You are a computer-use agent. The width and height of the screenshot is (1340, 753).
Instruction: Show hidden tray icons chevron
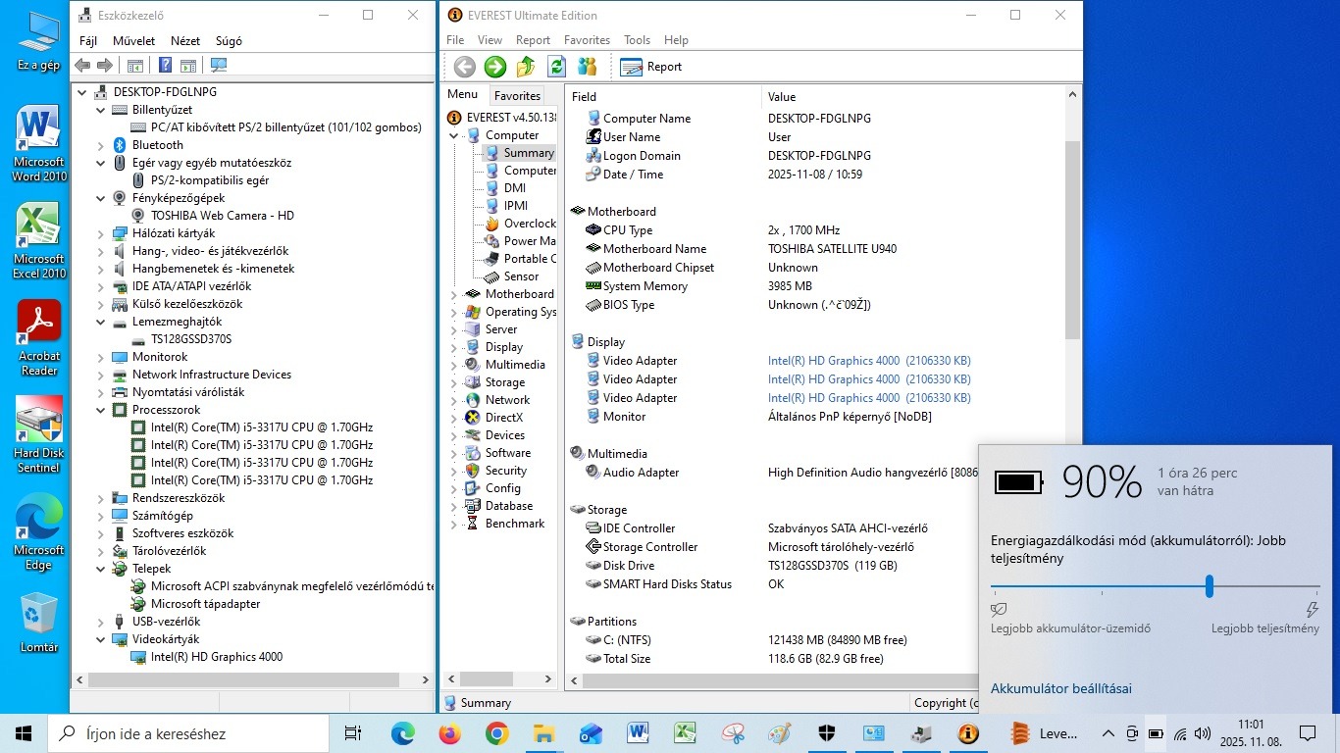[1108, 733]
